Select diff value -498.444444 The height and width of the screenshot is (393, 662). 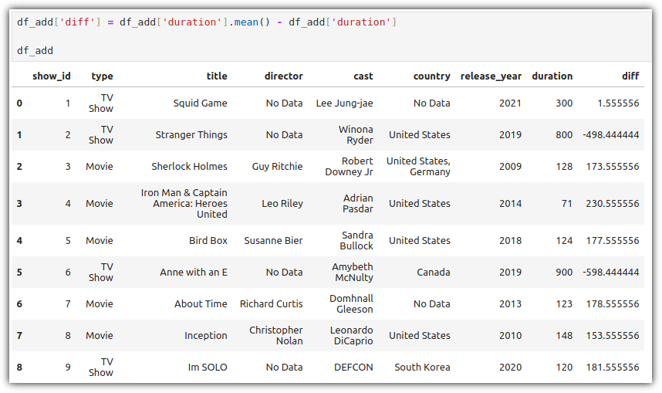click(x=611, y=135)
